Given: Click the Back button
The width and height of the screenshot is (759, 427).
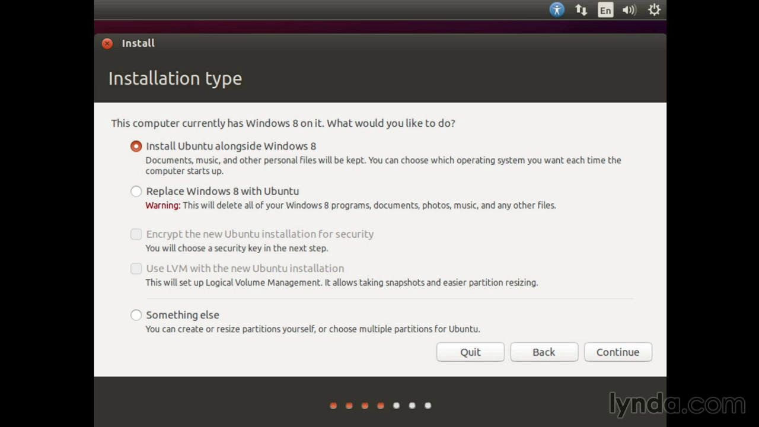Looking at the screenshot, I should (544, 352).
